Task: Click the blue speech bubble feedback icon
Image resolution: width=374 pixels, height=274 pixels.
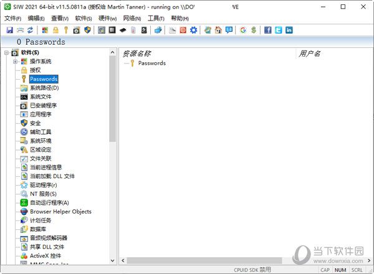Action: tap(229, 30)
